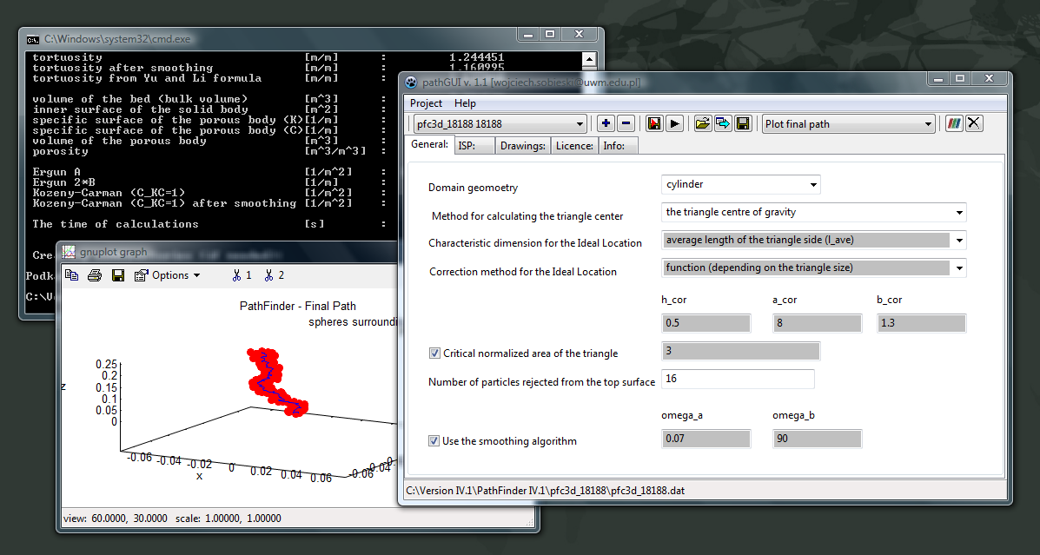Open a project file with the folder icon
This screenshot has height=555, width=1040.
coord(703,123)
